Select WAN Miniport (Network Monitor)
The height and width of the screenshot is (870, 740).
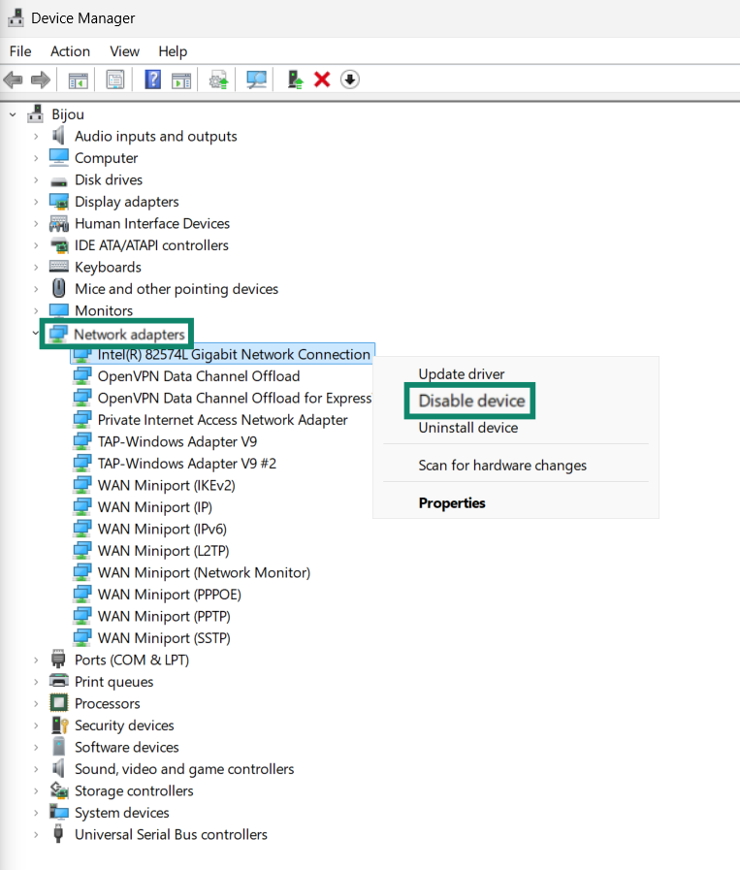pos(204,572)
